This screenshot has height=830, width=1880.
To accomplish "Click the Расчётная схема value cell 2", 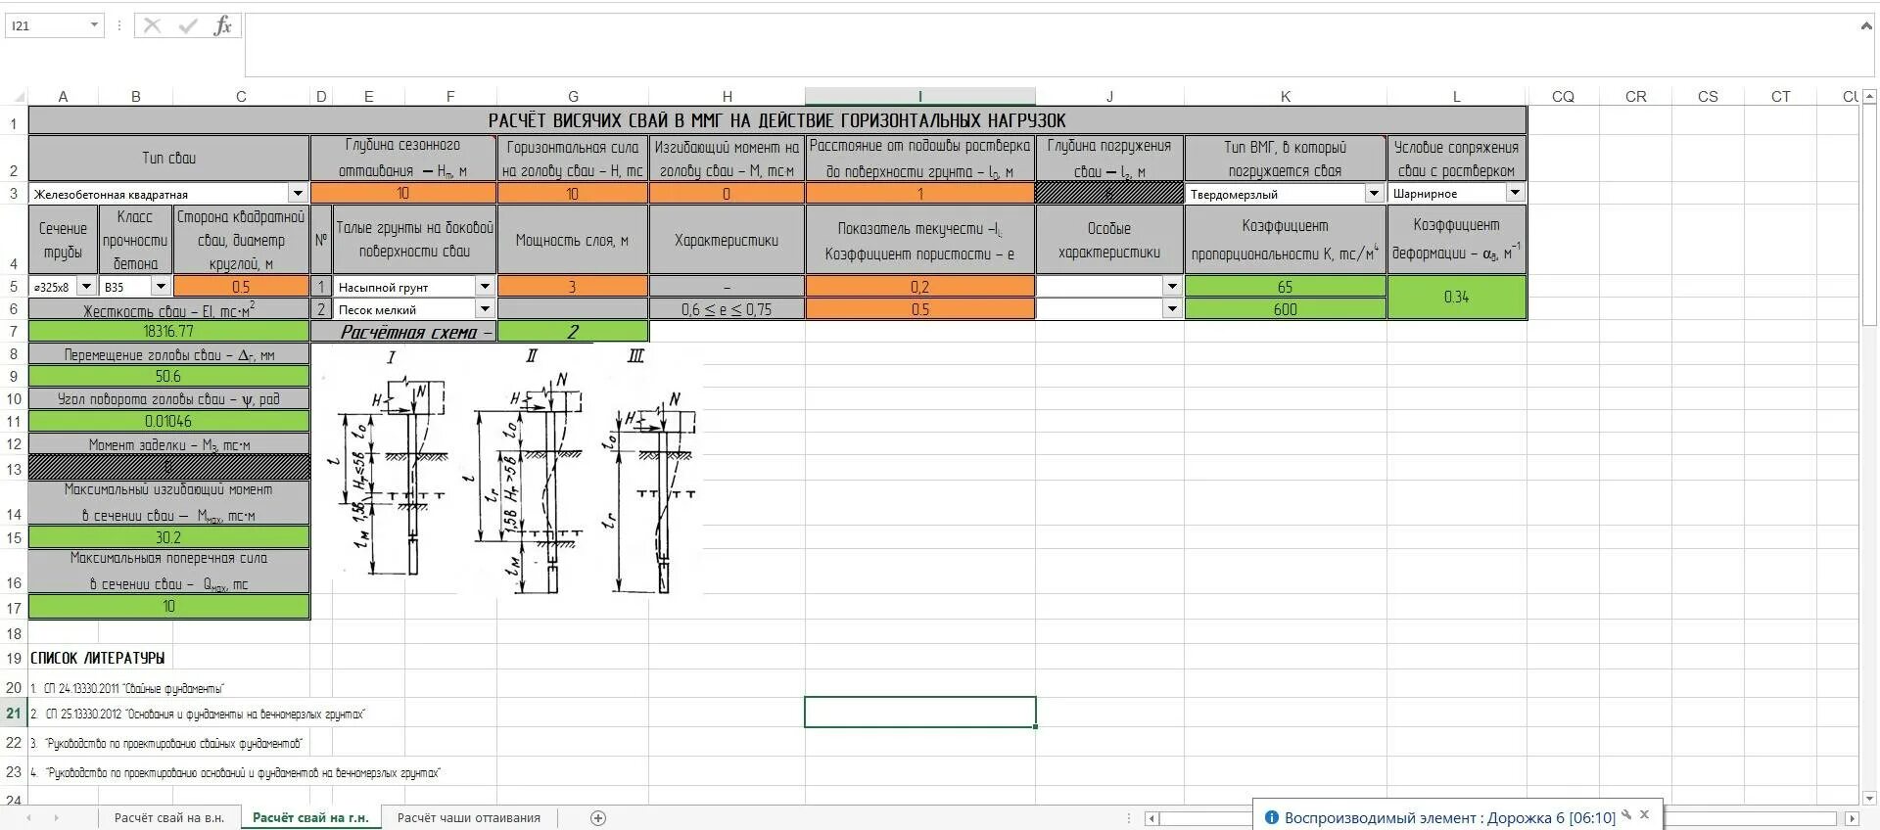I will (573, 332).
